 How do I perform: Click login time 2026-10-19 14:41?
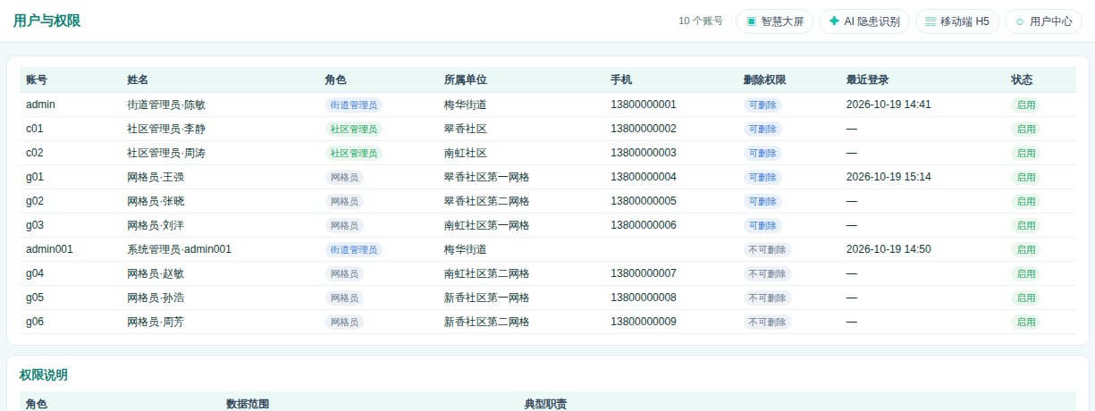tap(889, 105)
